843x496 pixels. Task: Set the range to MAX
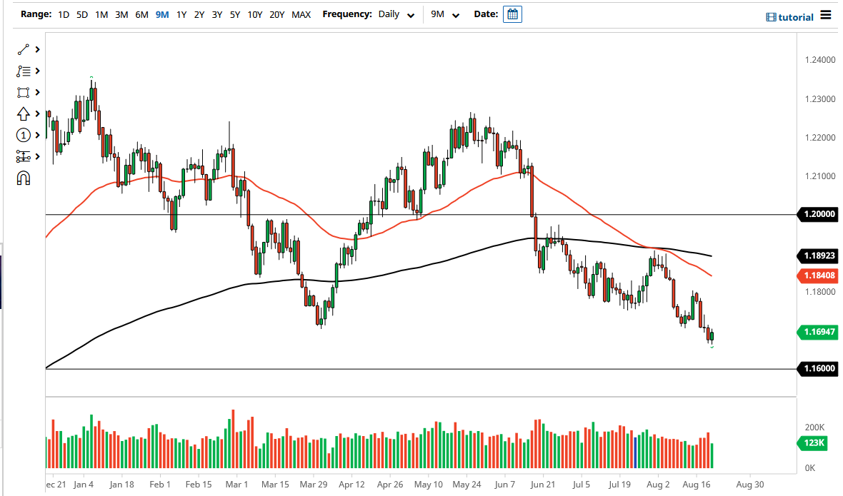[x=301, y=14]
